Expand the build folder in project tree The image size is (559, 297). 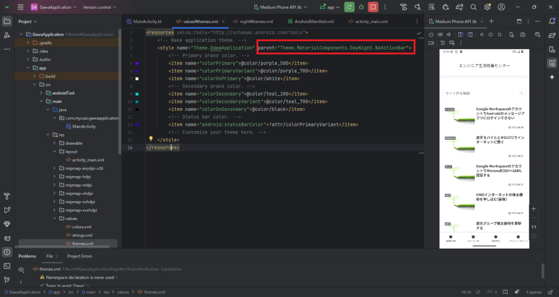tap(34, 76)
